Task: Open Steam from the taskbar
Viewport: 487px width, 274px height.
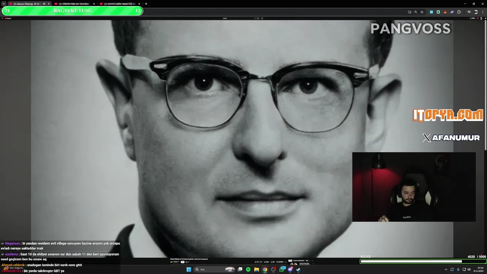Action: (x=298, y=269)
